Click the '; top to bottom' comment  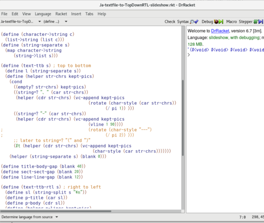[x=72, y=66]
